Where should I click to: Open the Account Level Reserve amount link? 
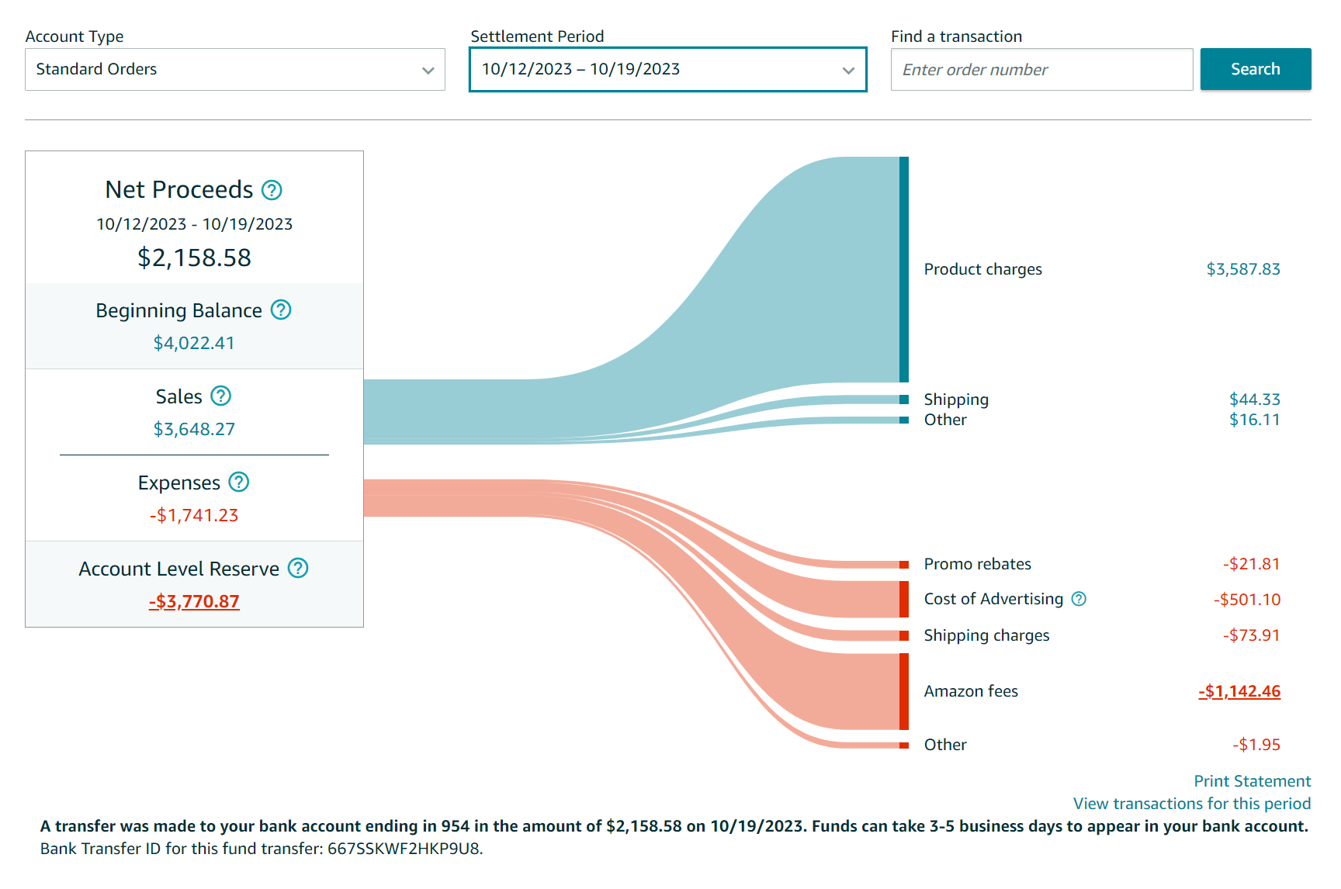coord(194,602)
